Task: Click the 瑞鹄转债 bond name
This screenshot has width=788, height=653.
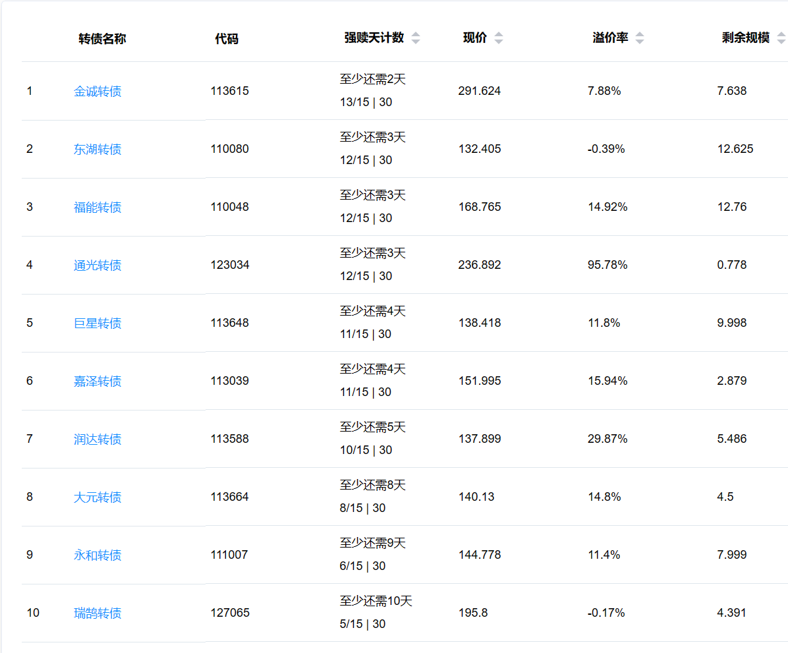Action: (98, 613)
